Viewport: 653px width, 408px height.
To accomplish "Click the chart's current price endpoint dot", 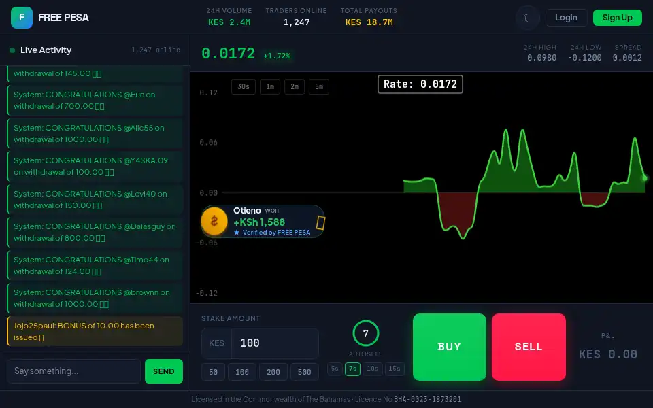I will 645,178.
